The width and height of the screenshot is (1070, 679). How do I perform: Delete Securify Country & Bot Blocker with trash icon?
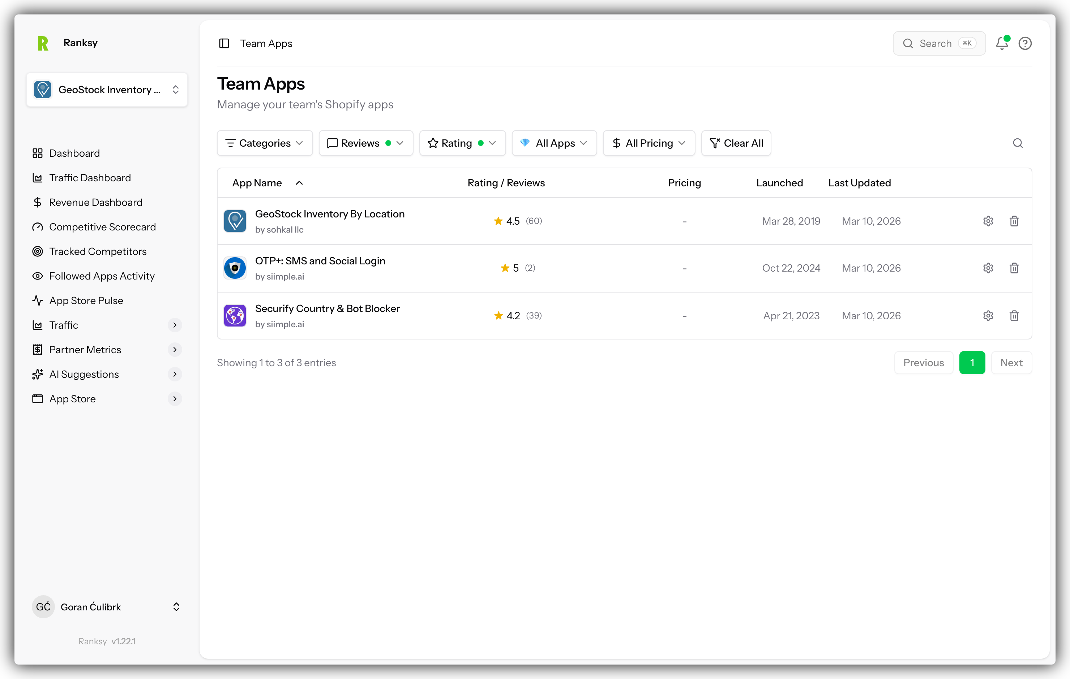(x=1014, y=316)
